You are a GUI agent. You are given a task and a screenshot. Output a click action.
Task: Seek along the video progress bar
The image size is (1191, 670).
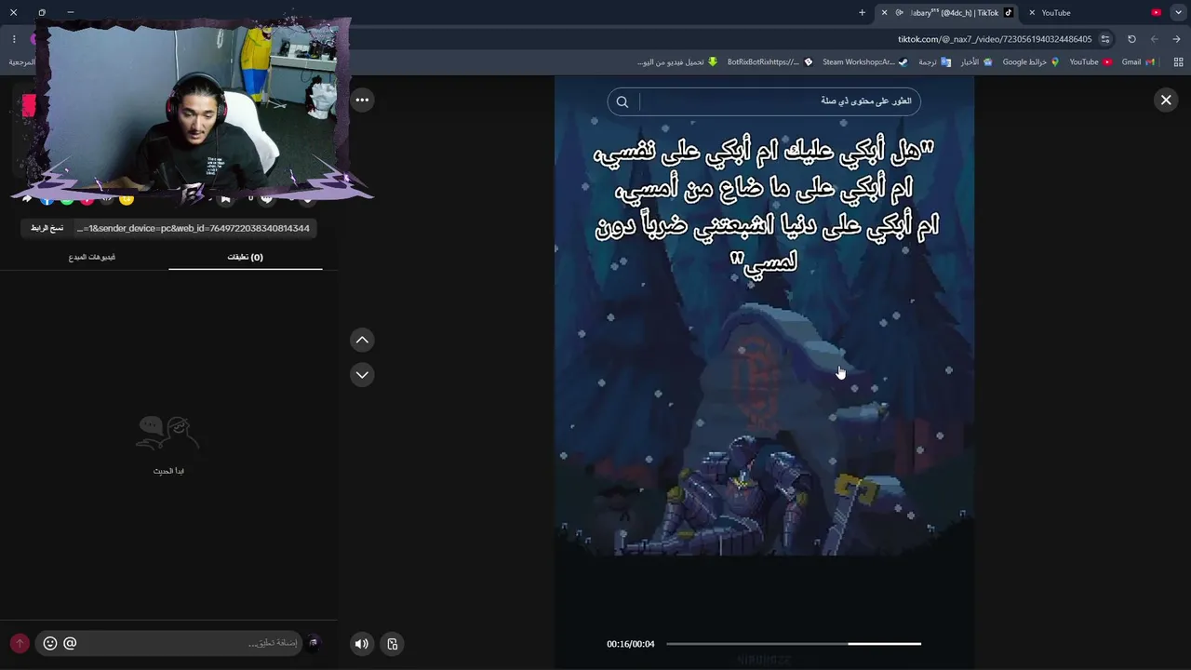click(794, 643)
